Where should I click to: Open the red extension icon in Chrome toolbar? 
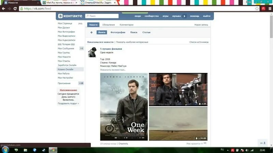263,8
